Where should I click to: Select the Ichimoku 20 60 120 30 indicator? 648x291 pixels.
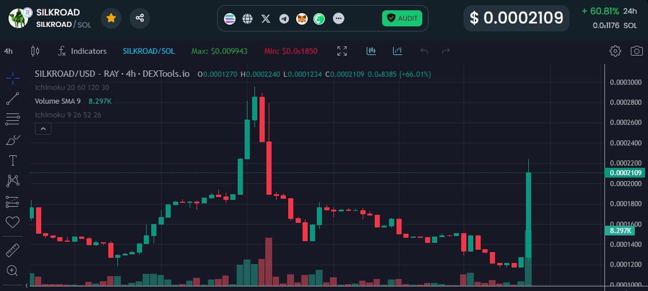coord(72,87)
